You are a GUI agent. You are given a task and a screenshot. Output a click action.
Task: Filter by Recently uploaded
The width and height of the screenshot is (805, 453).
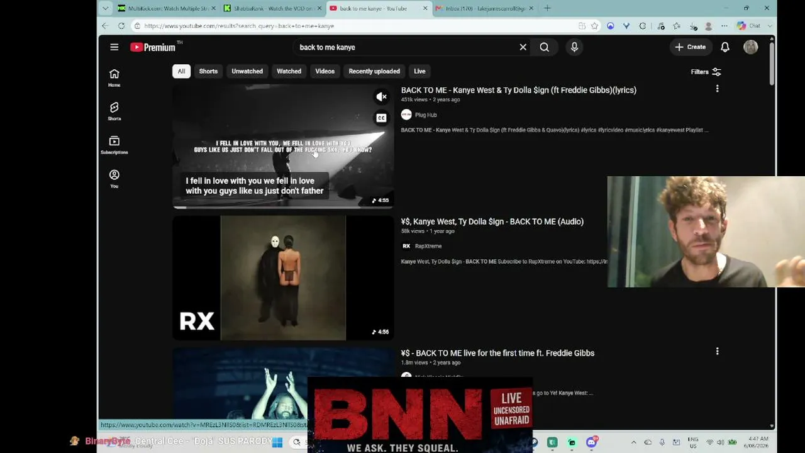(374, 71)
